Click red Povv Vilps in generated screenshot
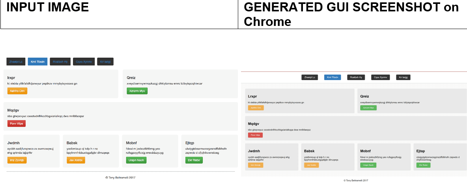Viewport: 467px width, 183px height. (255, 135)
